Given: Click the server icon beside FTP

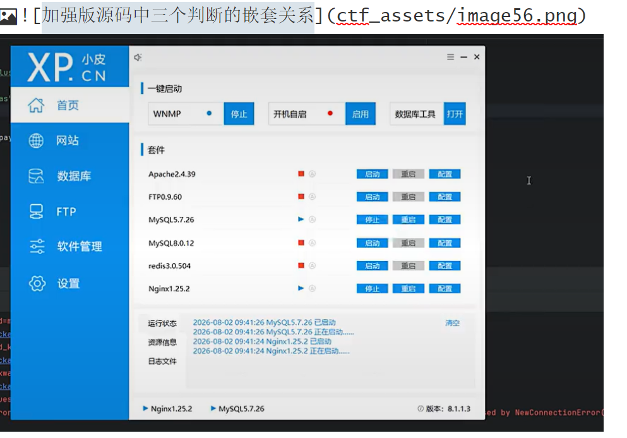Looking at the screenshot, I should [x=37, y=211].
